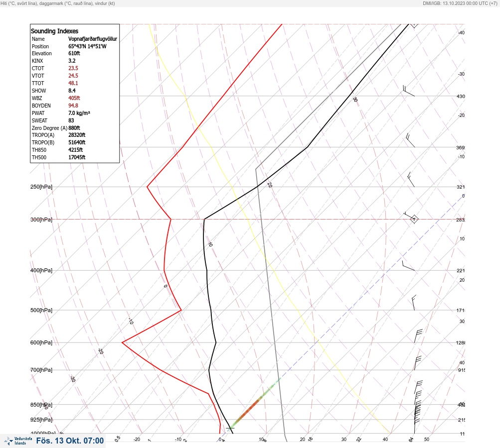The width and height of the screenshot is (500, 448).
Task: Click TROPO(A) value 28320ft
Action: [77, 135]
